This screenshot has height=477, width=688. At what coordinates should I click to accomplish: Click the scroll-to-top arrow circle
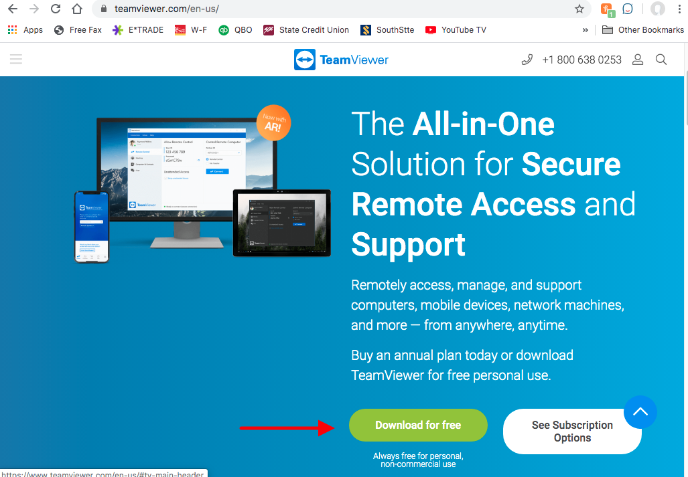coord(640,411)
